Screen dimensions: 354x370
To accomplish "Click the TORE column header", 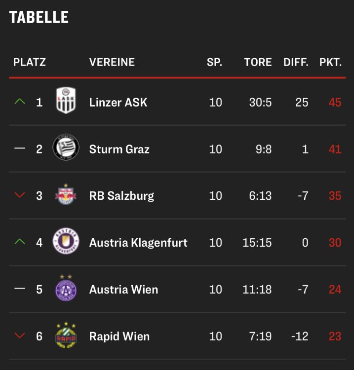I will [258, 62].
